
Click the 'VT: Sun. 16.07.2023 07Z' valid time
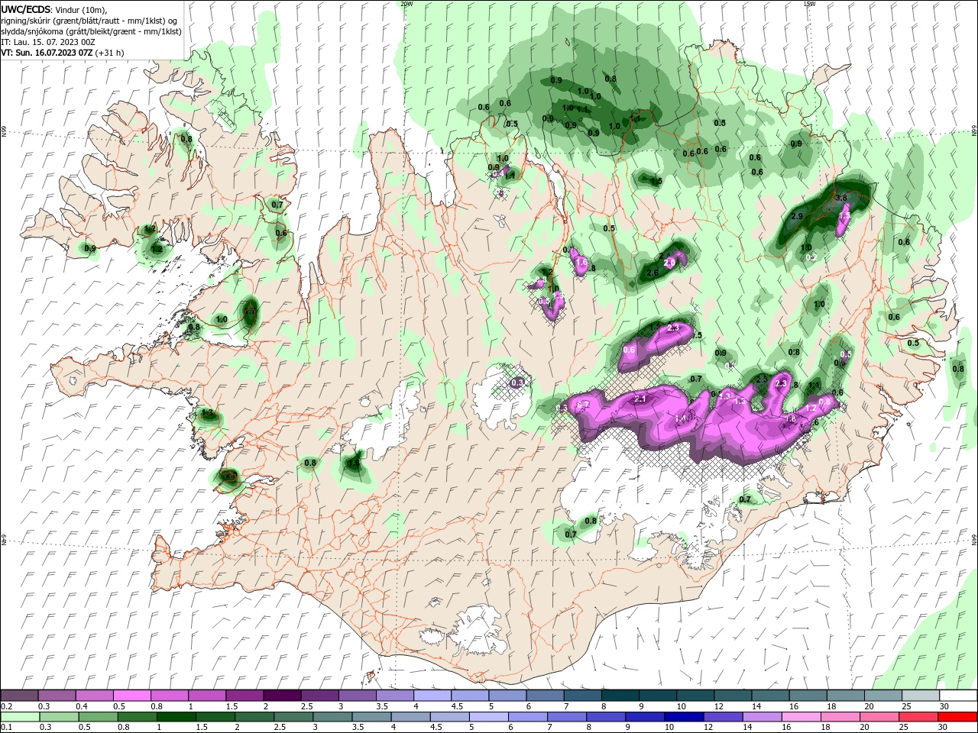click(x=47, y=53)
